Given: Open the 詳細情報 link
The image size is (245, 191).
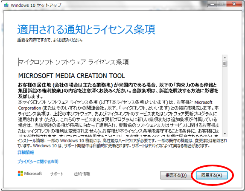Looking at the screenshot, I should (x=26, y=152).
